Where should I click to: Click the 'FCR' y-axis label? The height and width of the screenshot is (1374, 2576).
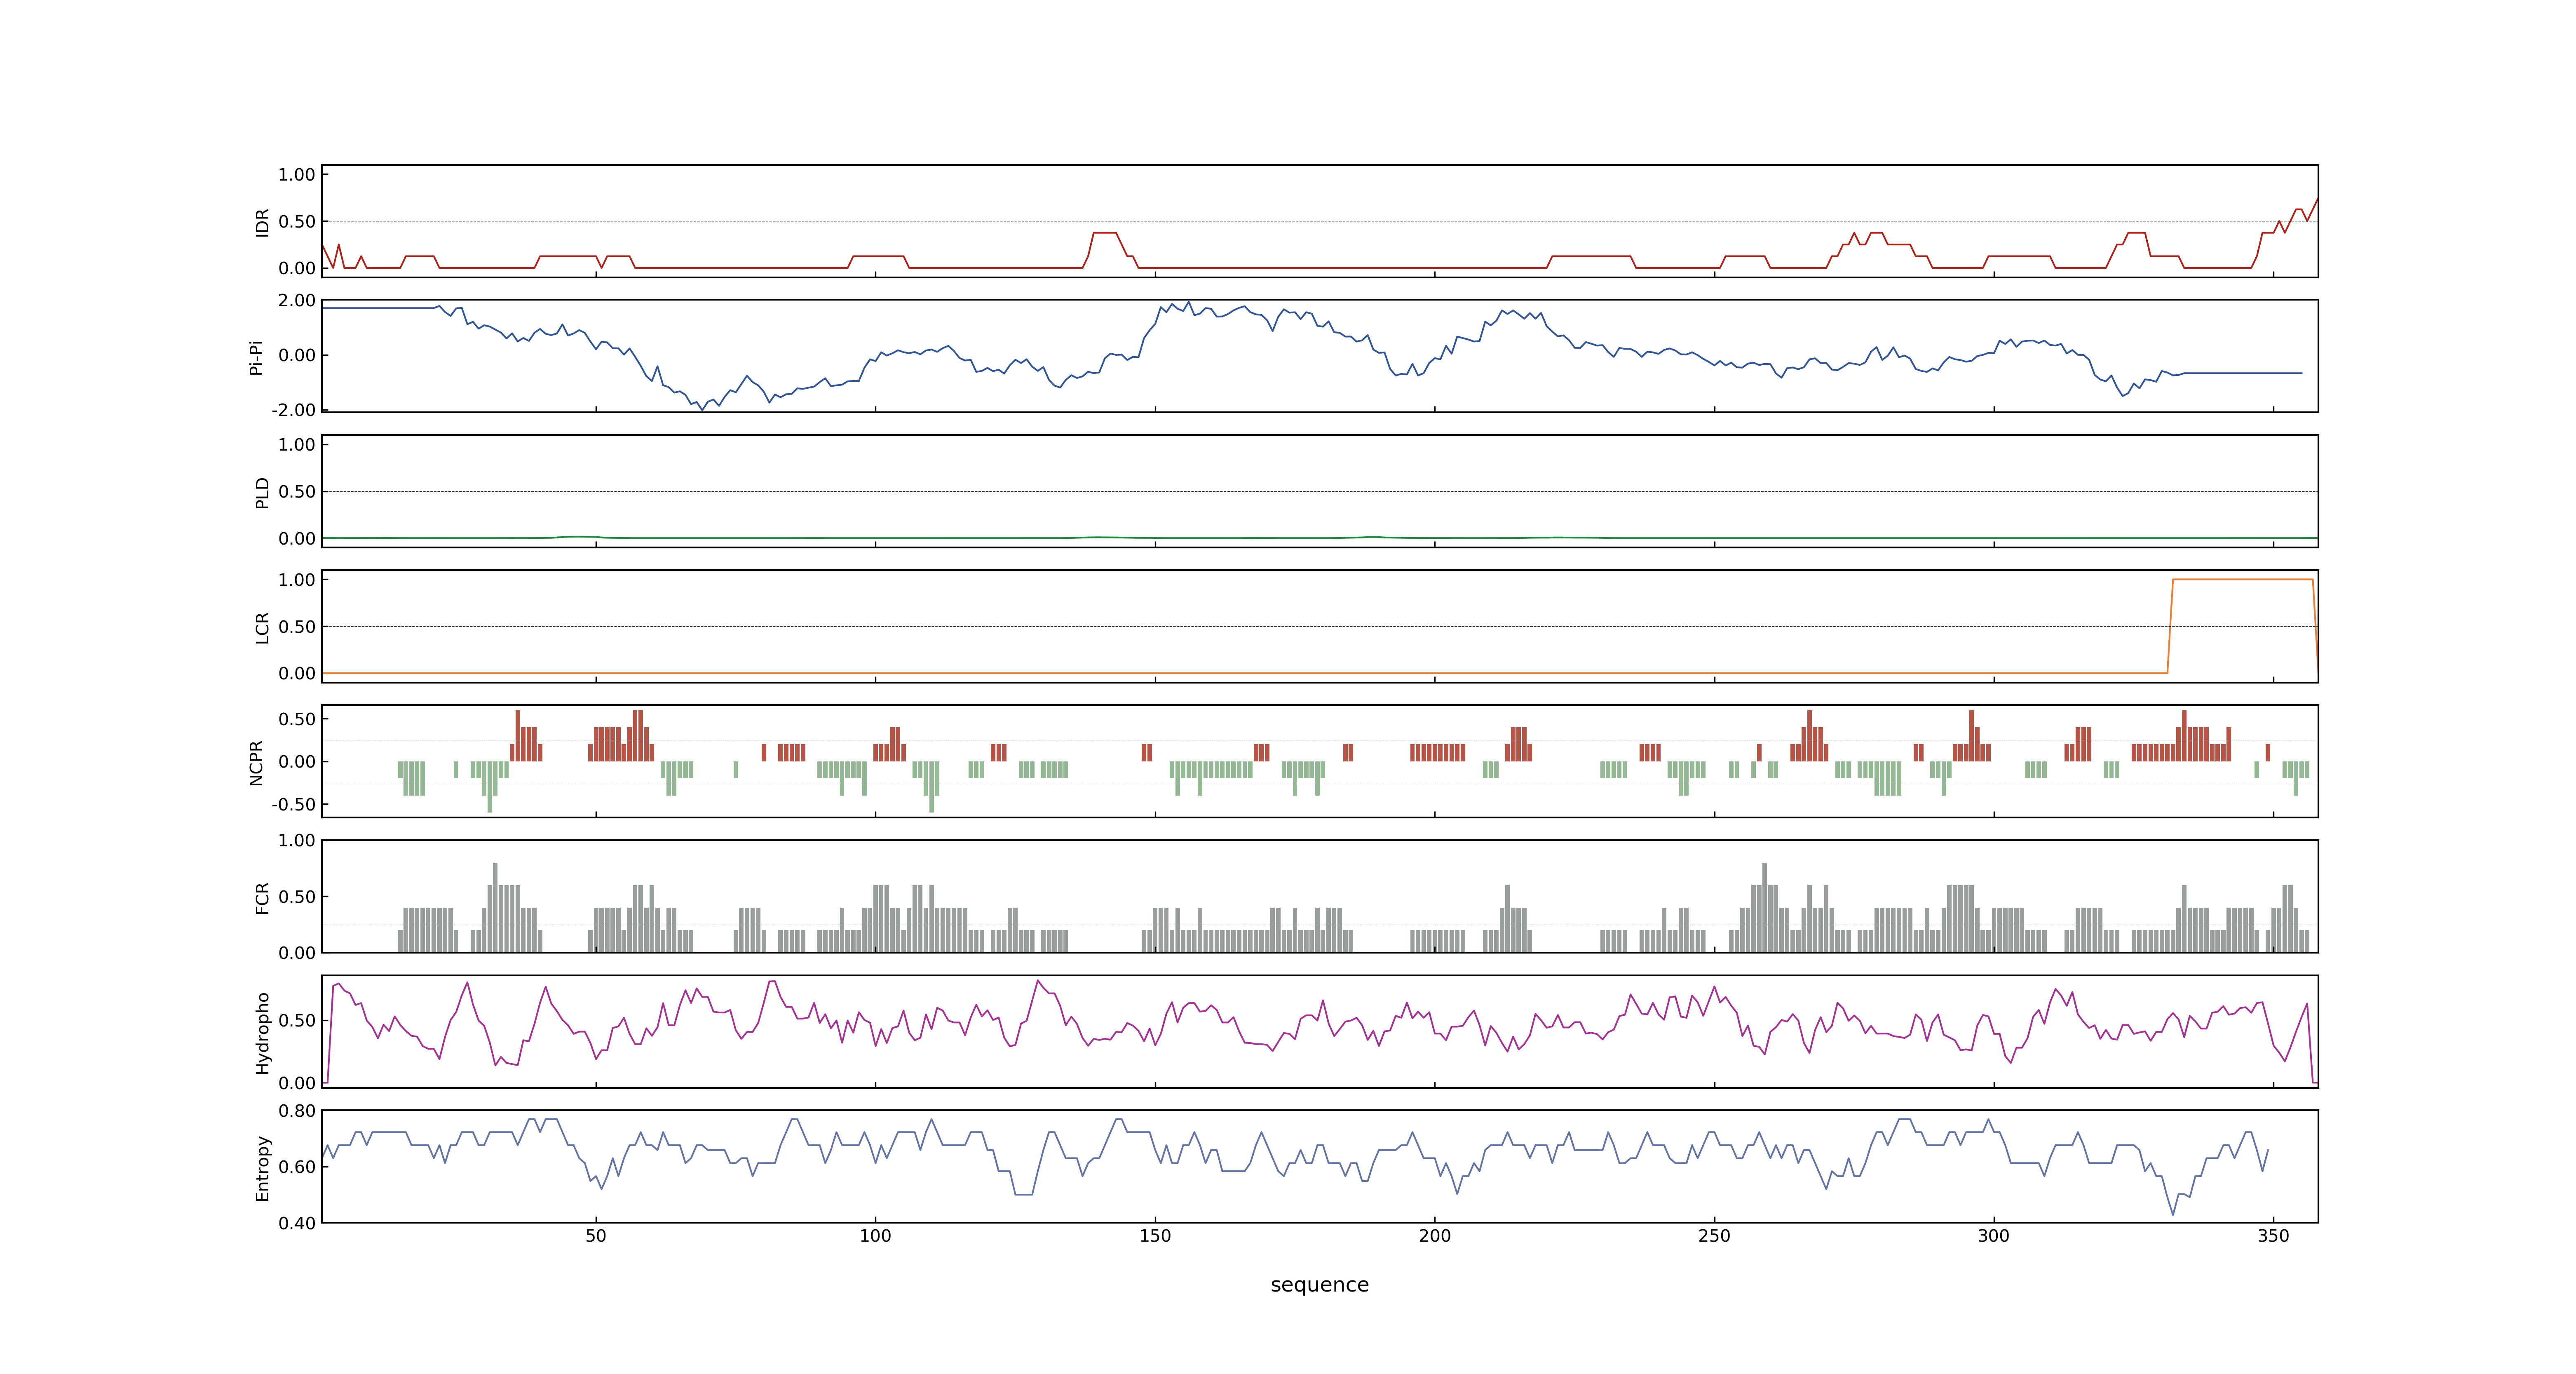coord(263,898)
